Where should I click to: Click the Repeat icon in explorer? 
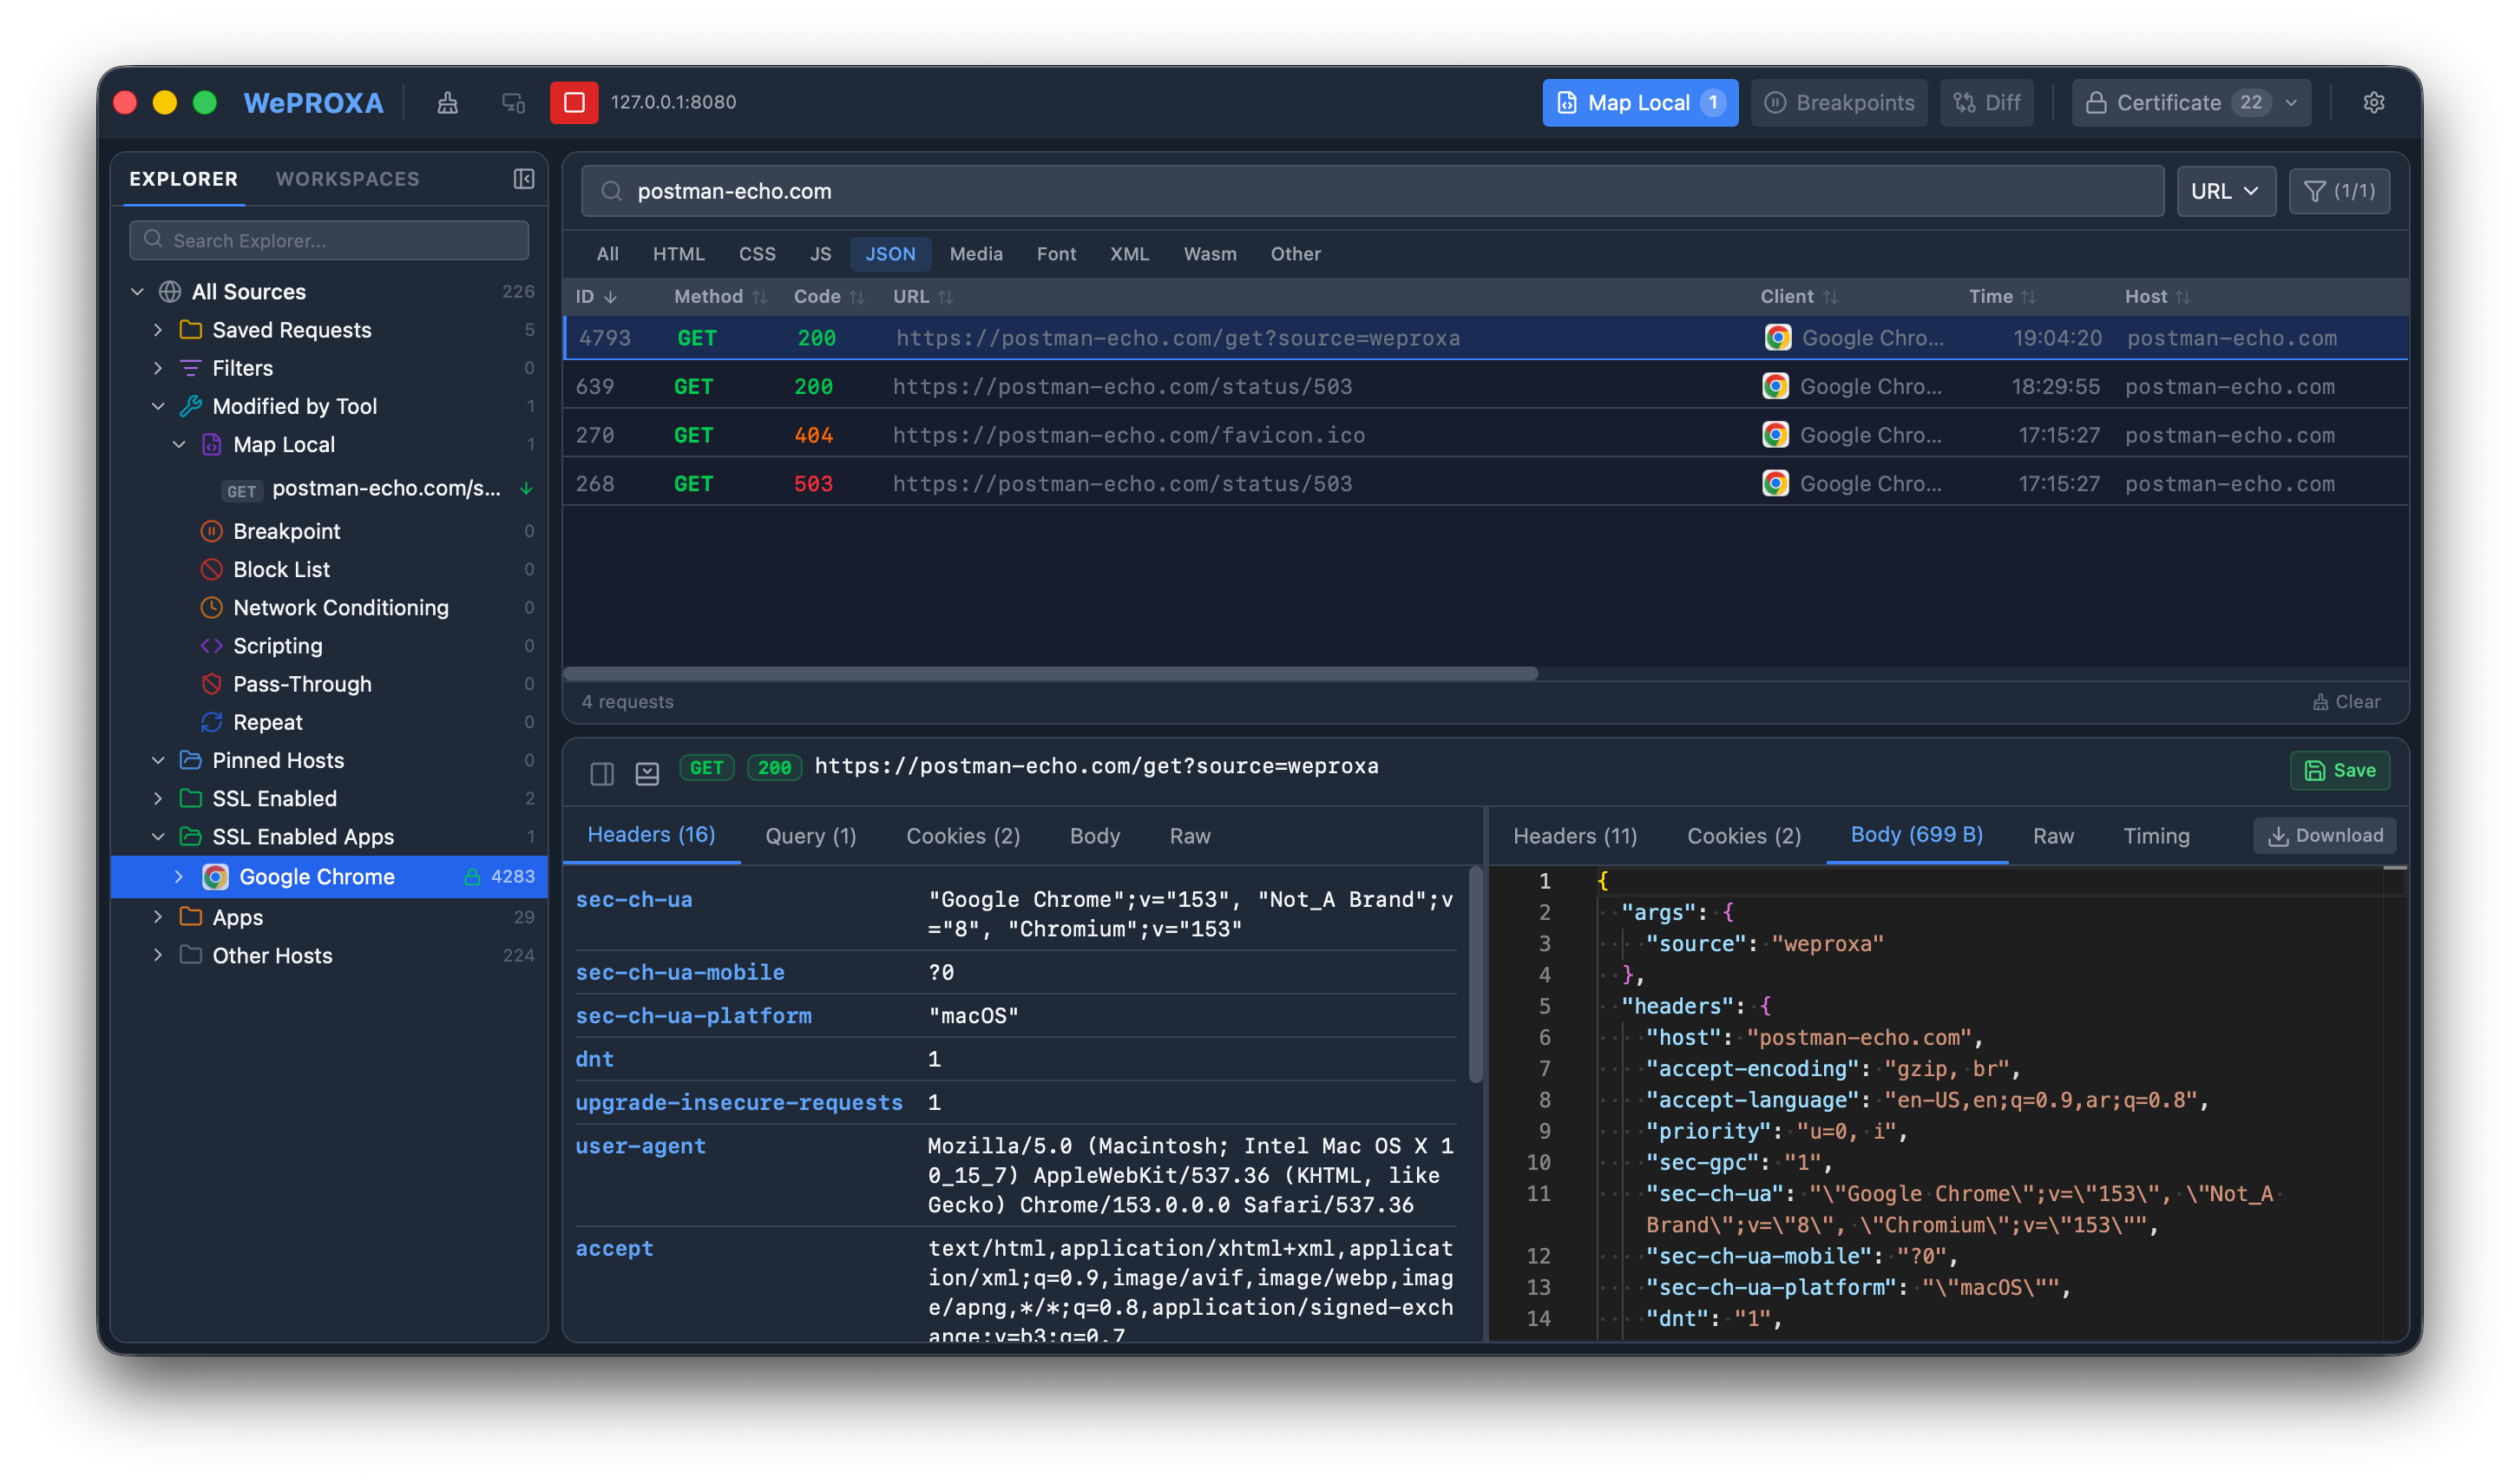[x=211, y=722]
